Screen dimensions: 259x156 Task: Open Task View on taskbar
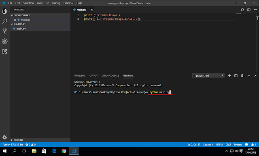24,151
